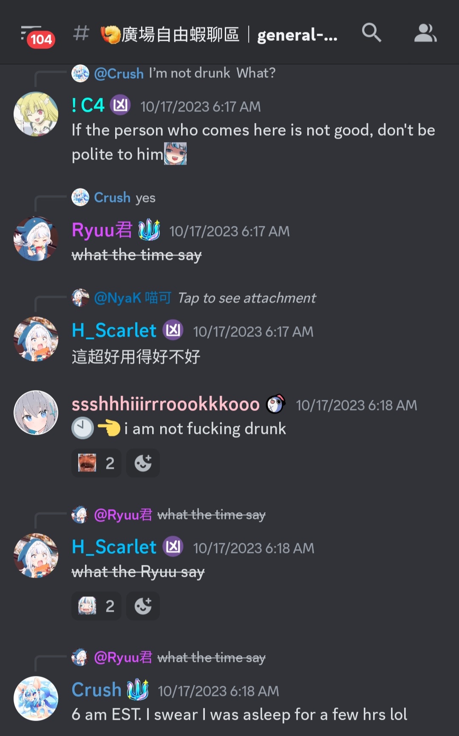459x736 pixels.
Task: Open the search magnifier icon
Action: pyautogui.click(x=371, y=33)
